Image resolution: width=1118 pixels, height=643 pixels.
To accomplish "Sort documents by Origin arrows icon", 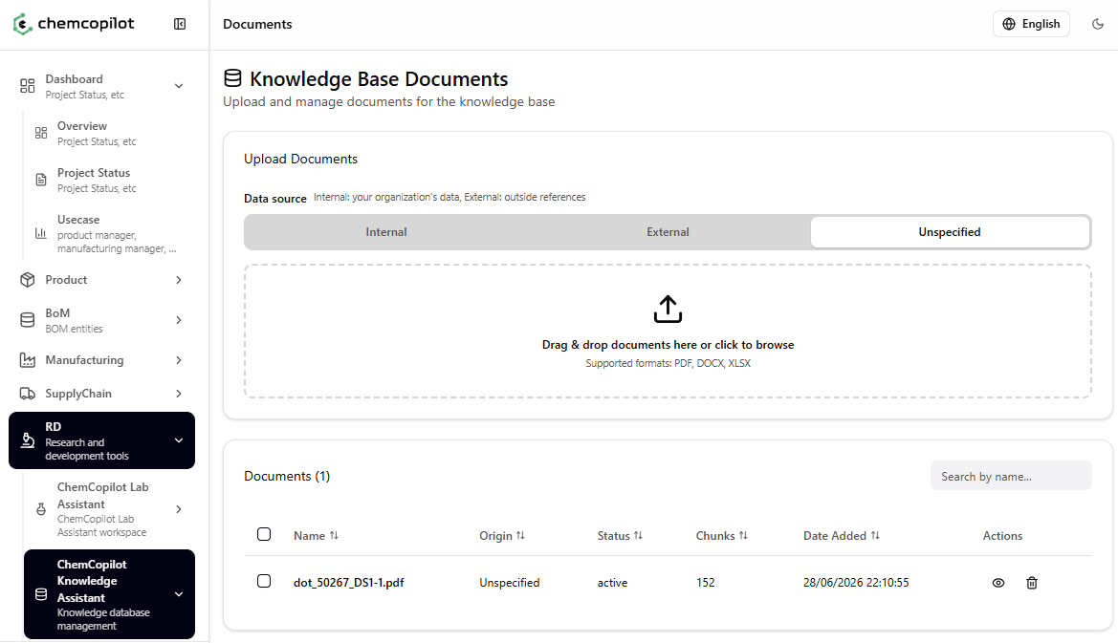I will click(520, 535).
